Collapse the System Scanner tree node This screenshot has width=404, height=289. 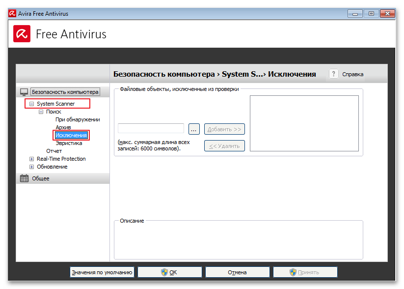[32, 104]
